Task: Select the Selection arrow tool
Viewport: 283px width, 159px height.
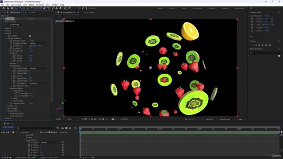Action: 8,8
